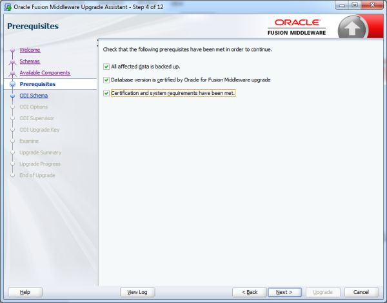
Task: Jump to the ODI Schema step
Action: point(34,96)
